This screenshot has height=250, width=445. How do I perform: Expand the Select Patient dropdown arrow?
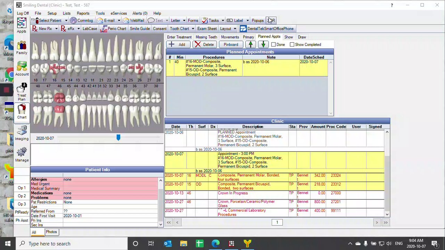tap(66, 20)
